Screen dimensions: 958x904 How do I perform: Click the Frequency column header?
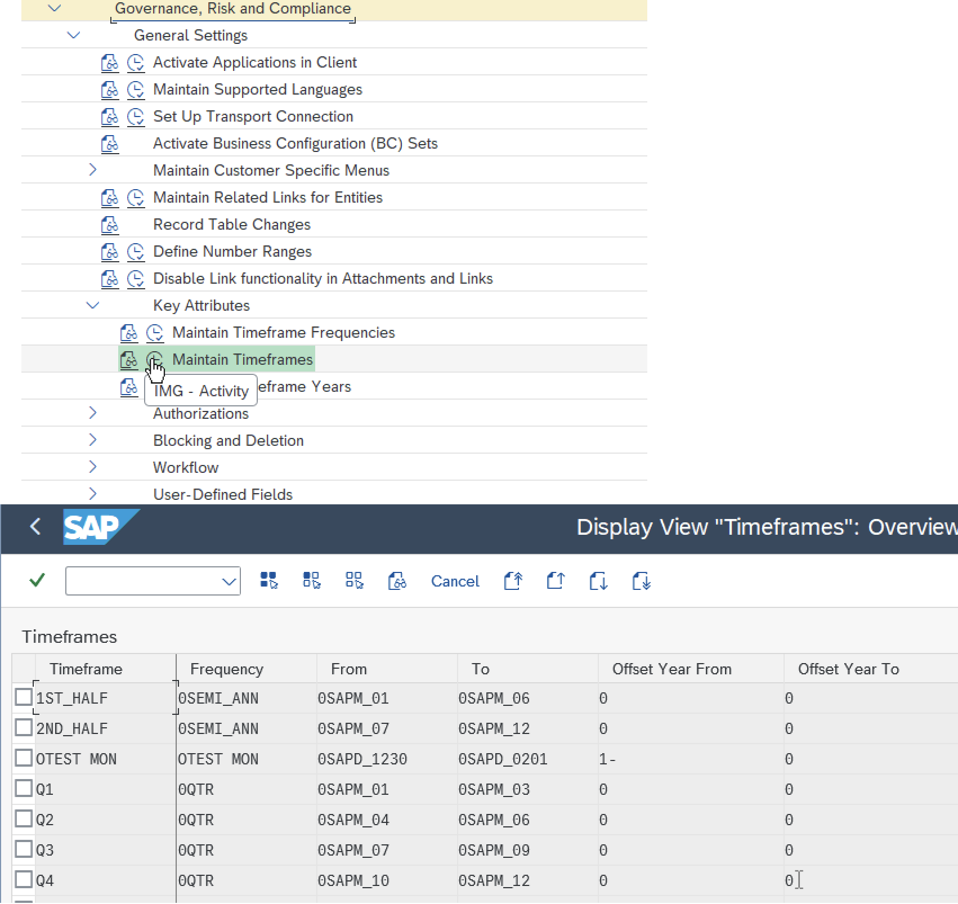[x=247, y=669]
